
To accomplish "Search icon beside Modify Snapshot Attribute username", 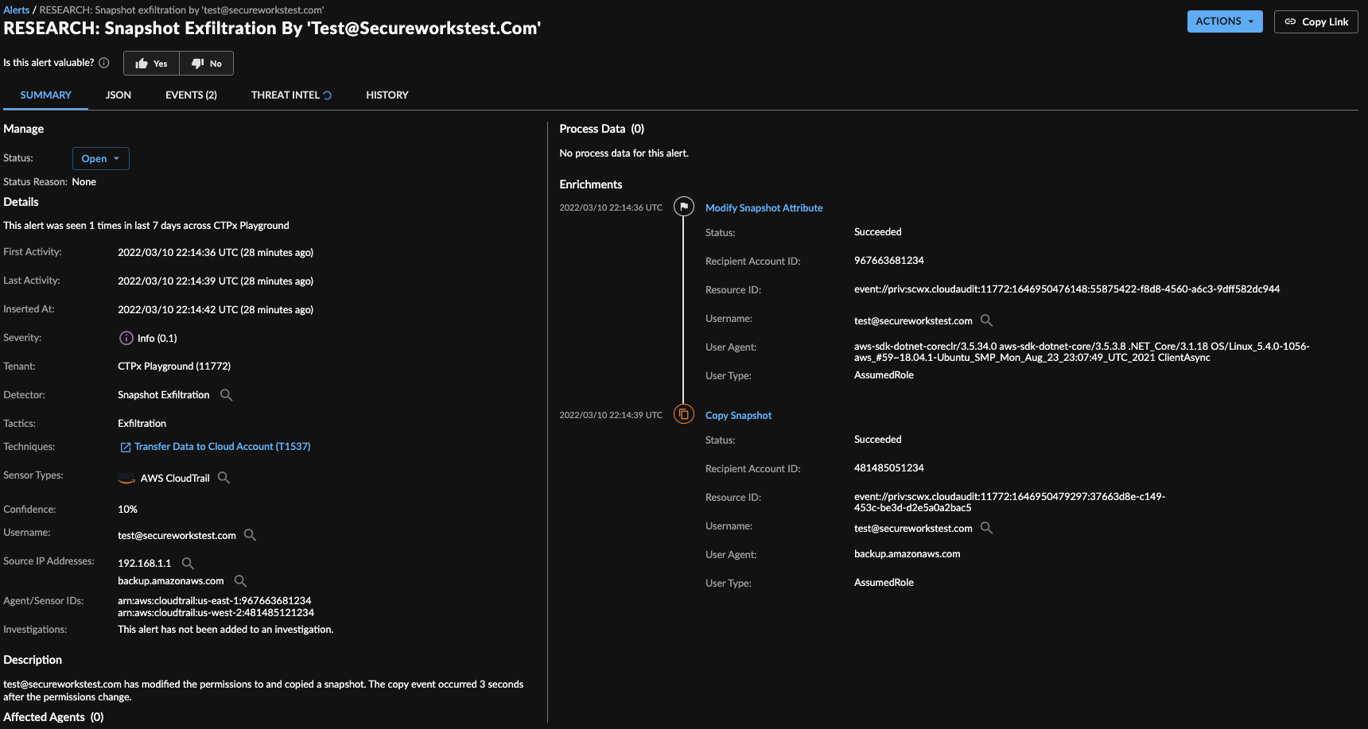I will pos(986,320).
